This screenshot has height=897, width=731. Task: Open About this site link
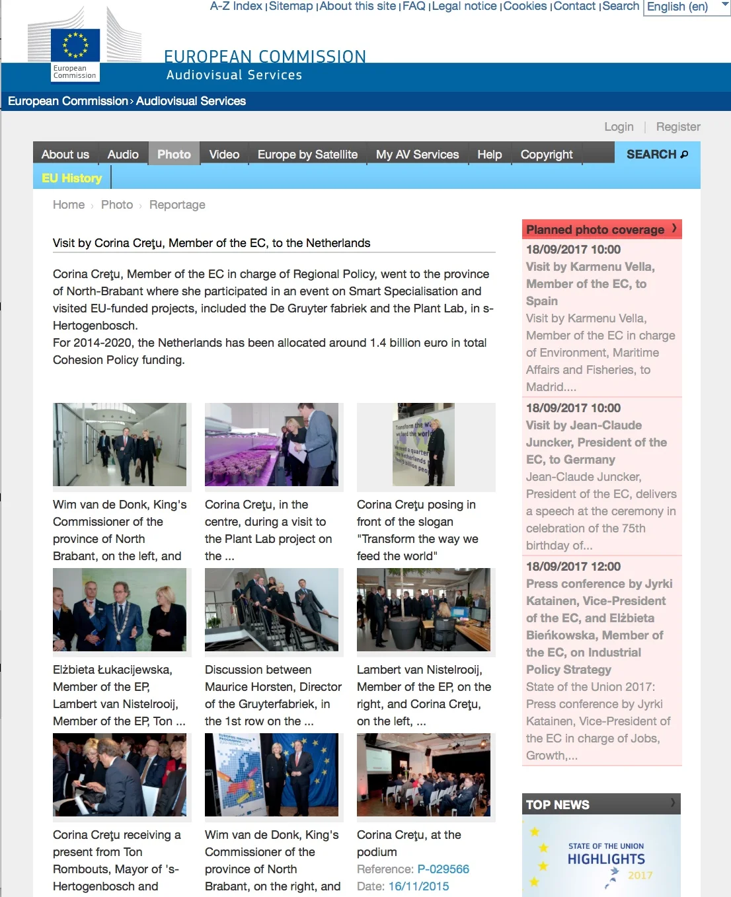[358, 6]
